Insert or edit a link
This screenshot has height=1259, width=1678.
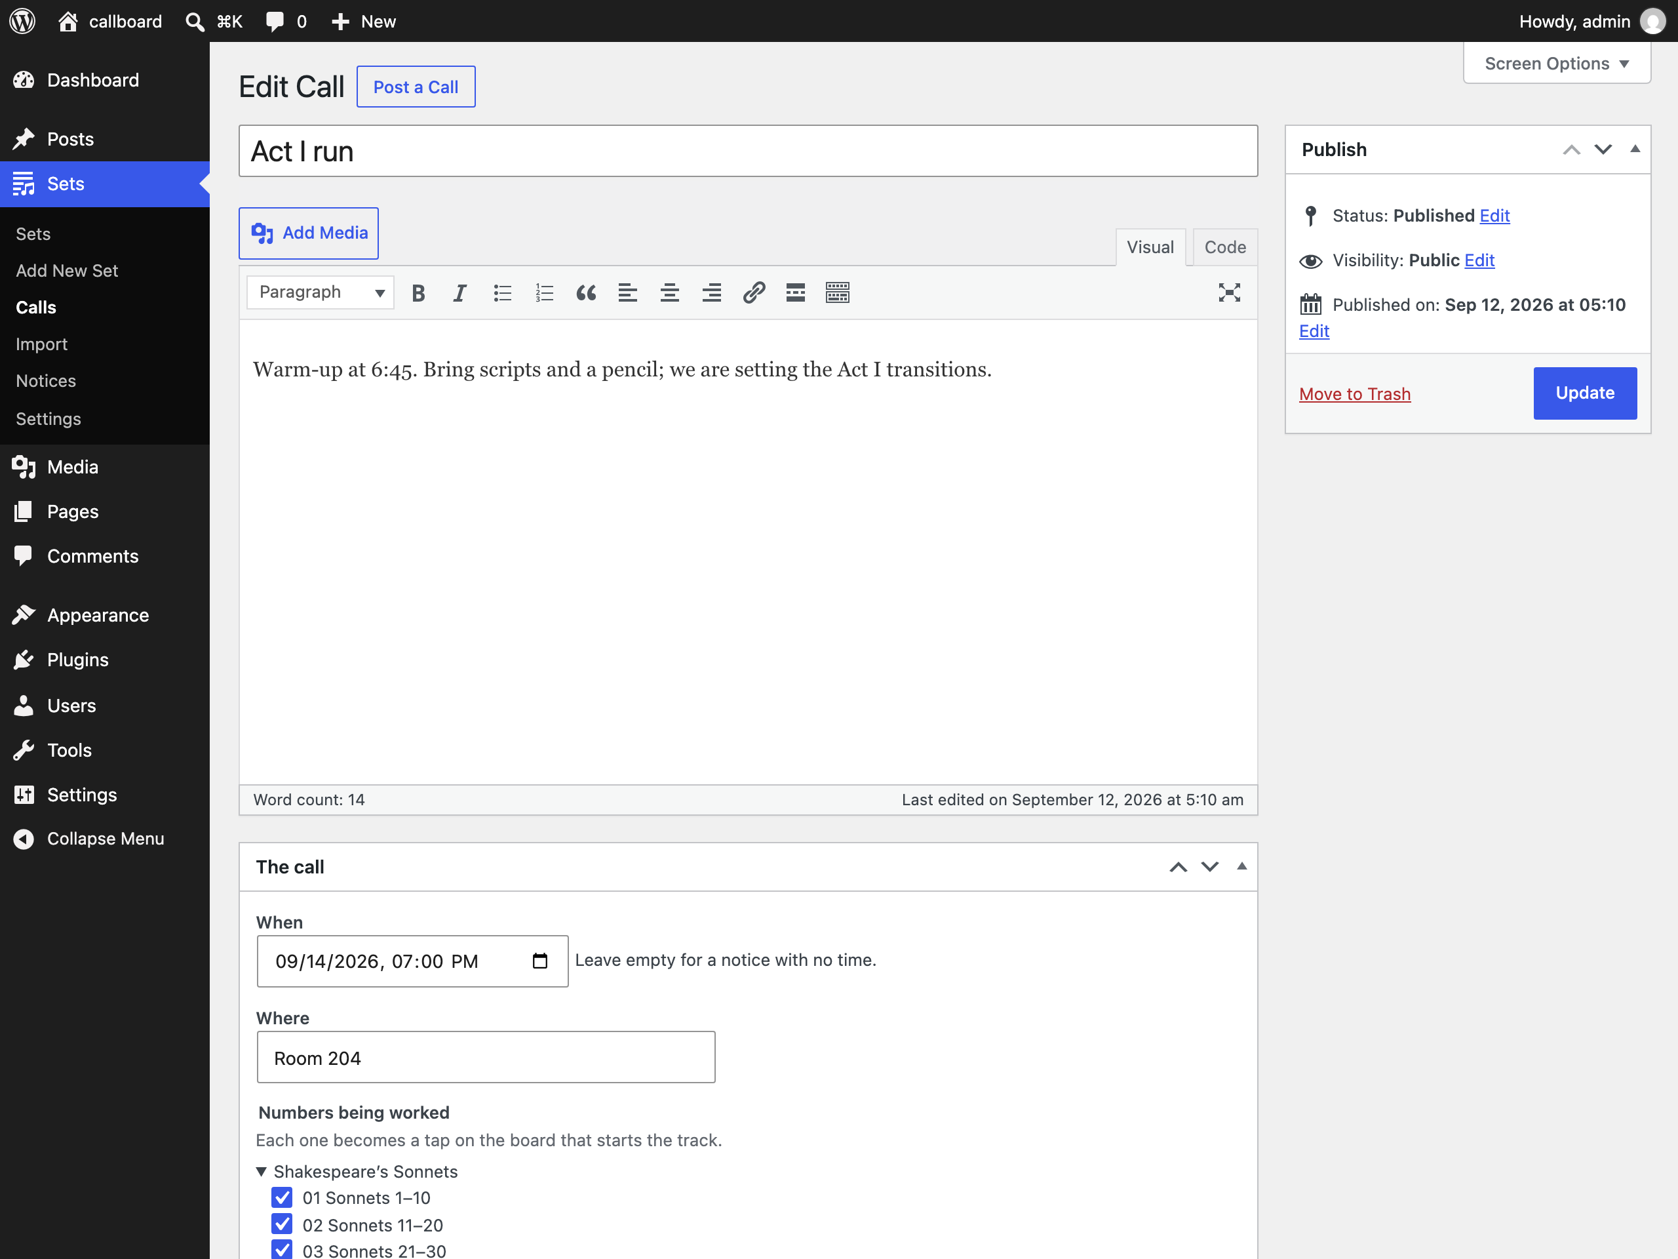pyautogui.click(x=753, y=293)
